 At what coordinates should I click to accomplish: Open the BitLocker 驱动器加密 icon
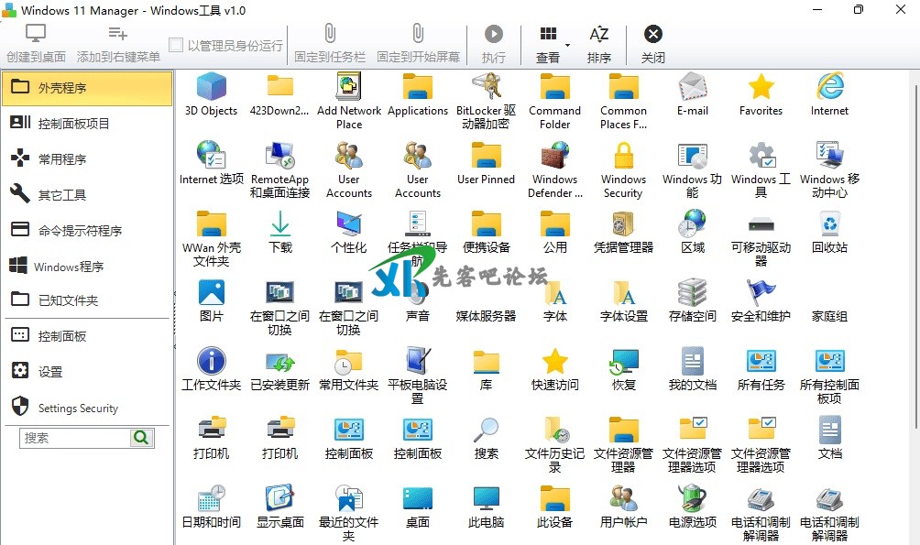coord(486,87)
